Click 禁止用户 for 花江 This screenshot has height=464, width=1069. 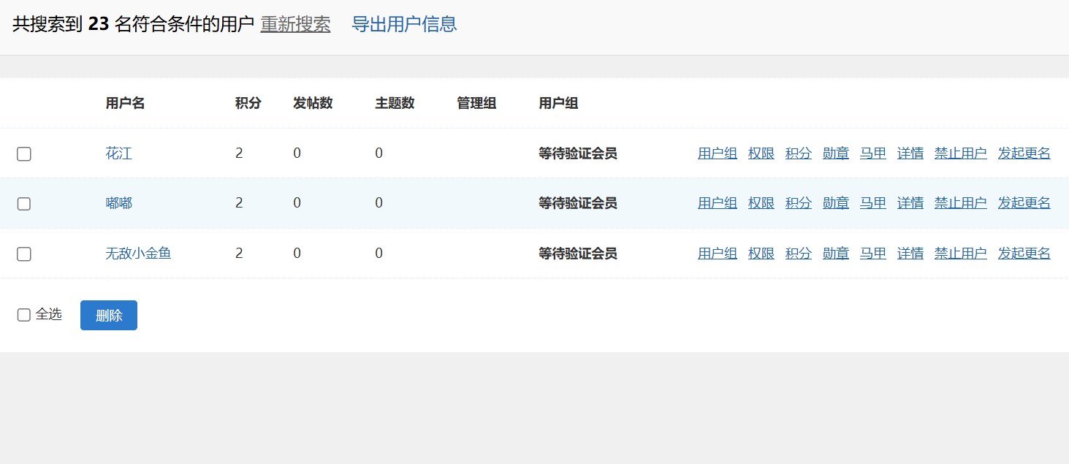point(960,153)
